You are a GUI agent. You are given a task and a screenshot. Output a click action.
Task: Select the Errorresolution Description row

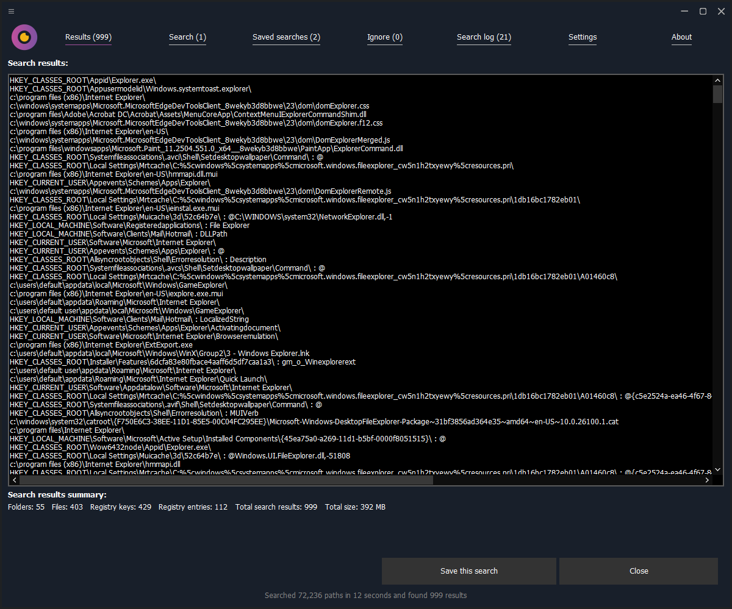pos(361,260)
